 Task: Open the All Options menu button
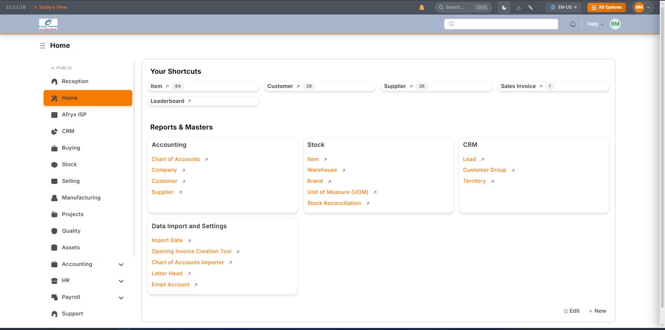[607, 7]
